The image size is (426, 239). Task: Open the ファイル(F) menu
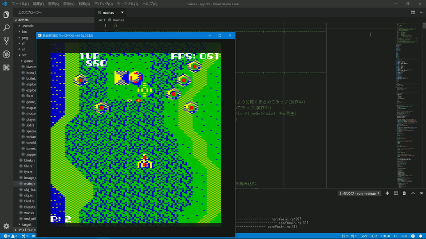pyautogui.click(x=20, y=4)
